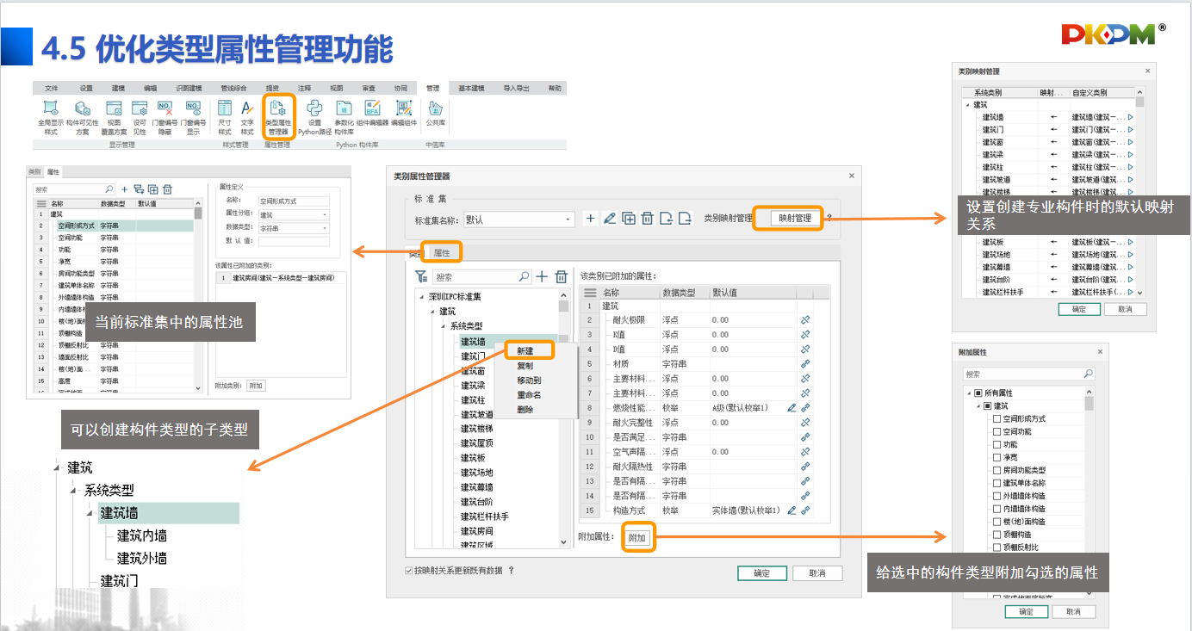Click the 全局显示样式 ribbon icon
Image resolution: width=1192 pixels, height=631 pixels.
click(x=51, y=116)
